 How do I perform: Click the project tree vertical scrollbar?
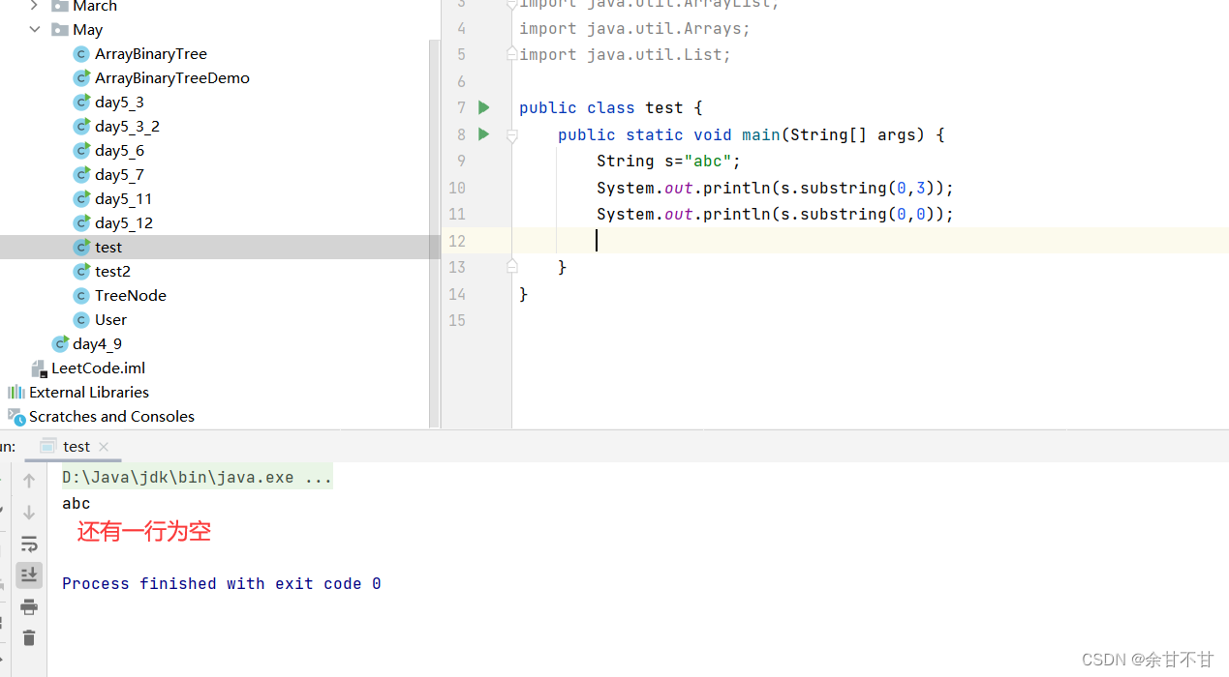coord(434,235)
